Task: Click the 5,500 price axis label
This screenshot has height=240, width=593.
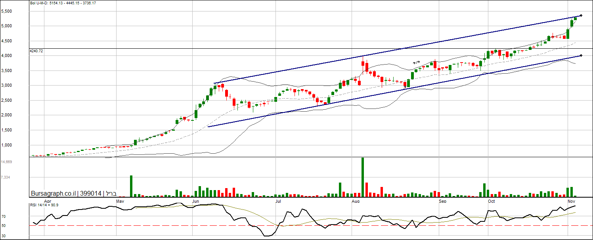Action: coord(7,11)
